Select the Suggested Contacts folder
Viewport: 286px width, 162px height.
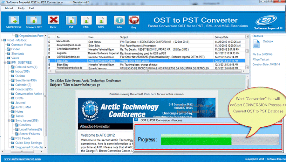[x=29, y=147]
